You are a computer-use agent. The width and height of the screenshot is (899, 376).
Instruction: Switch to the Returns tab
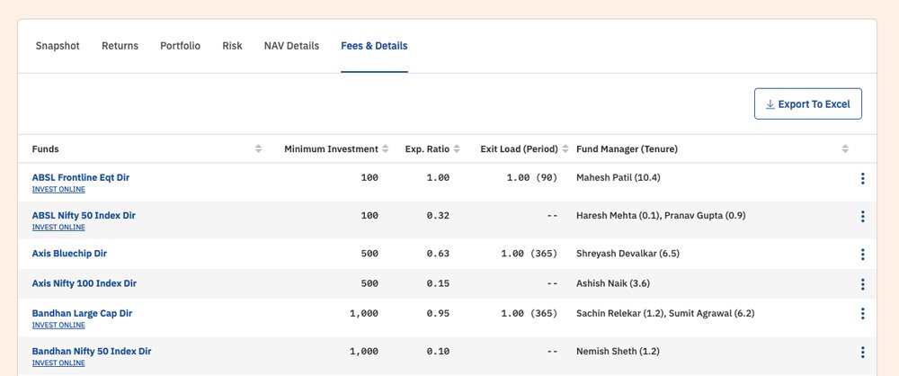click(x=120, y=46)
